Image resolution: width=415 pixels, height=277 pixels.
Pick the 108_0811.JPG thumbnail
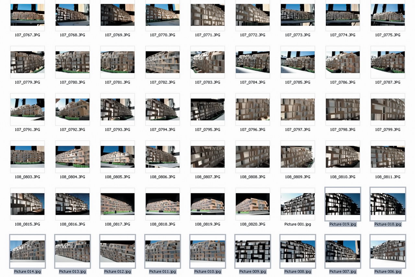coord(388,157)
